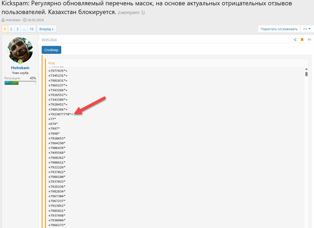Go to page 2 of the thread
This screenshot has height=228, width=314.
11,29
